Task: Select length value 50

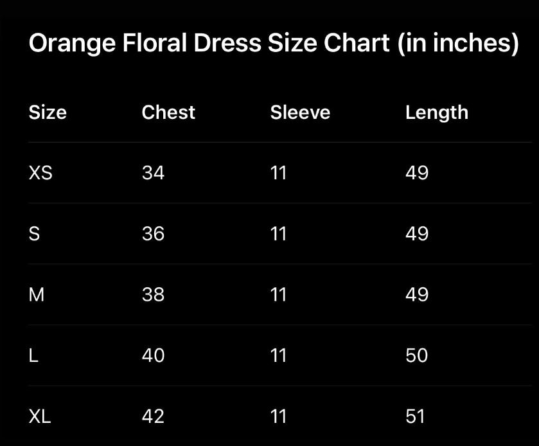Action: 416,355
